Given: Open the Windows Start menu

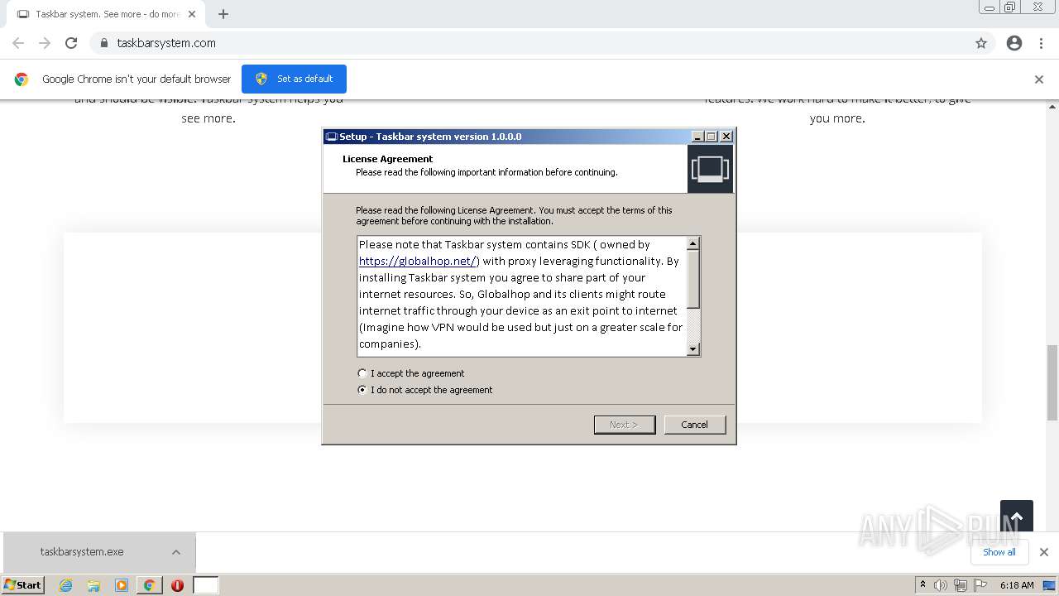Looking at the screenshot, I should (x=23, y=584).
